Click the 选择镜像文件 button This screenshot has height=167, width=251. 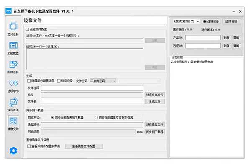155,124
